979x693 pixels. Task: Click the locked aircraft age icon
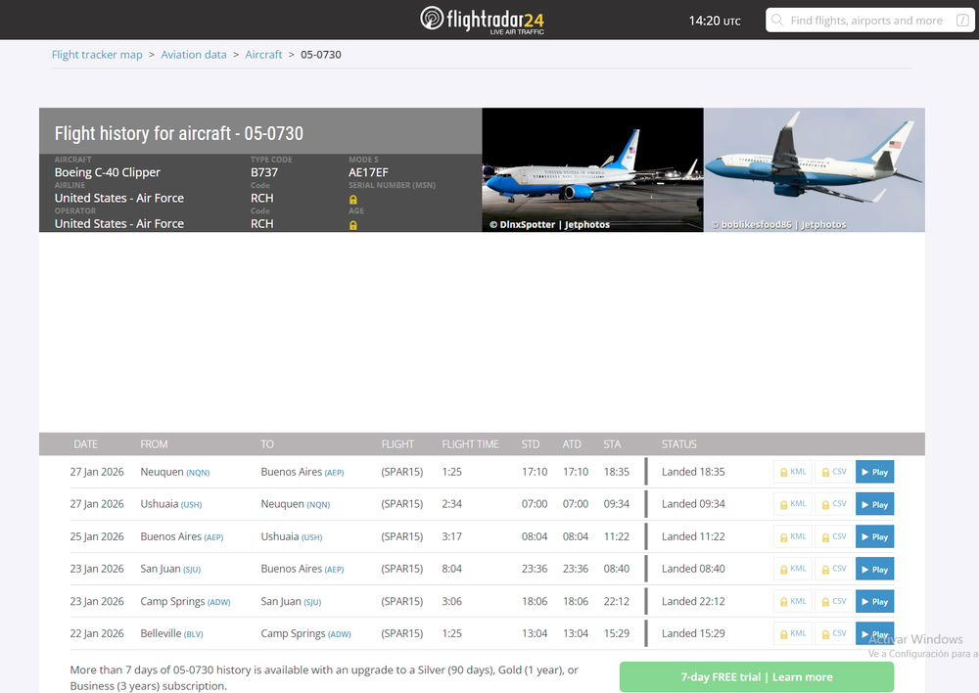click(353, 225)
